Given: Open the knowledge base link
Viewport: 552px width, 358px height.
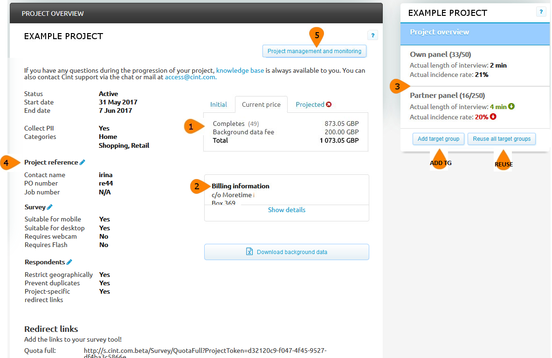Looking at the screenshot, I should tap(240, 70).
